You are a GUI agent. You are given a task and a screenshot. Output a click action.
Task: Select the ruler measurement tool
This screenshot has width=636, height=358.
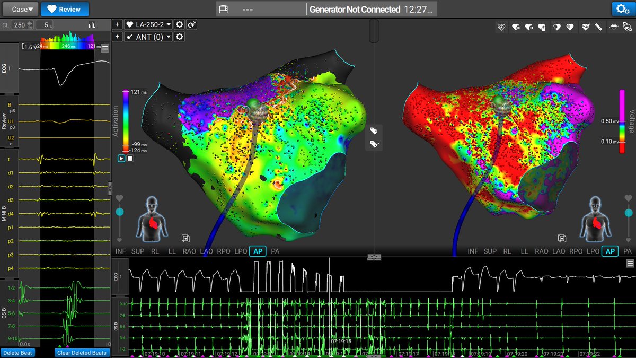point(598,27)
